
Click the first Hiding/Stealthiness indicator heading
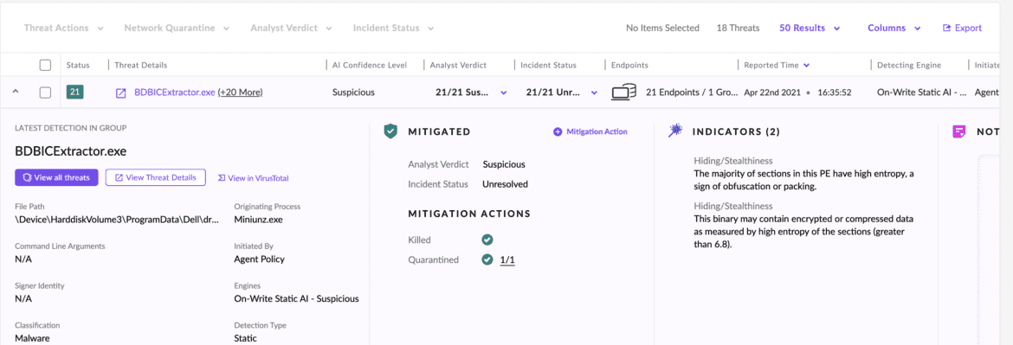(733, 161)
